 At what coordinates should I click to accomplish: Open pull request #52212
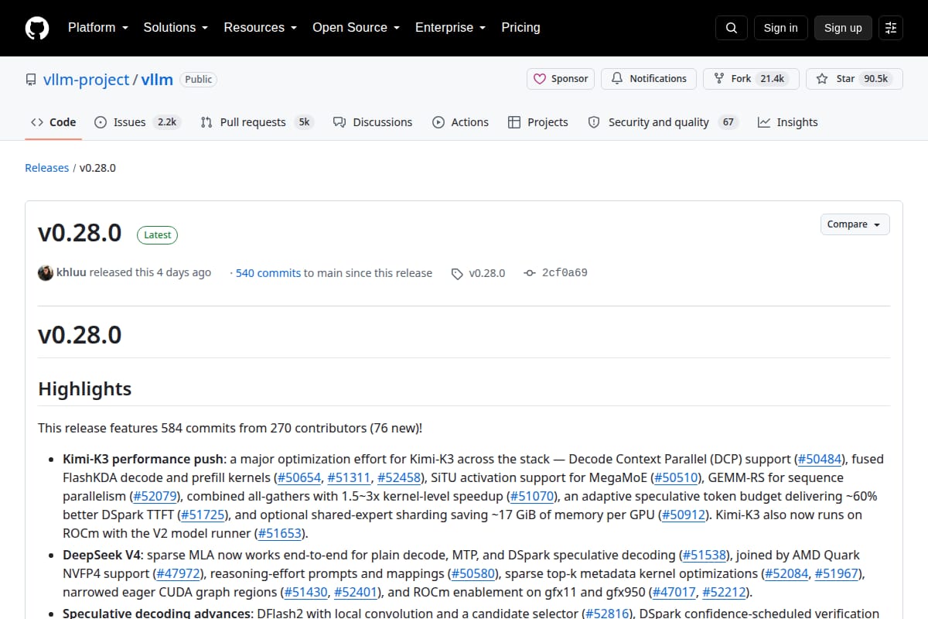724,592
